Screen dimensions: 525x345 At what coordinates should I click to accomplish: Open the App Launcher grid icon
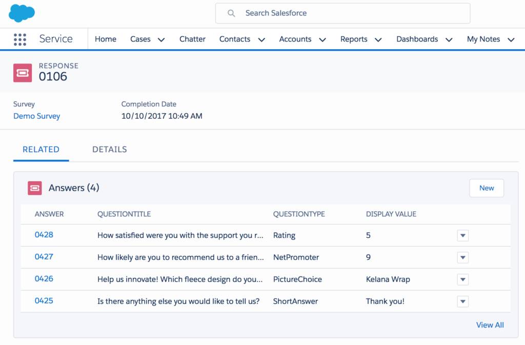click(x=20, y=39)
